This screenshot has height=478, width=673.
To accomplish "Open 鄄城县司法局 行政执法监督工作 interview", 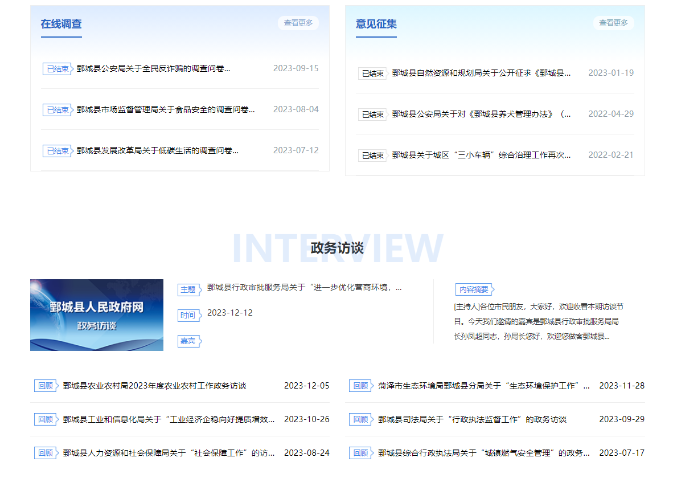I will click(x=472, y=419).
